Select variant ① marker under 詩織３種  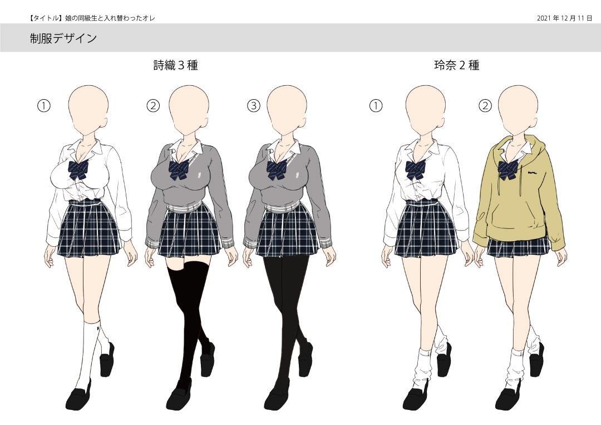(43, 106)
